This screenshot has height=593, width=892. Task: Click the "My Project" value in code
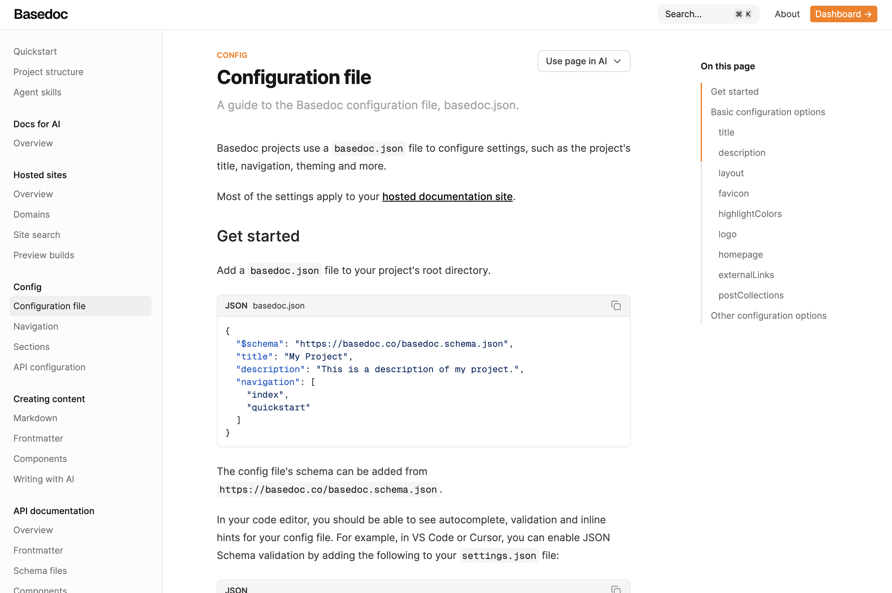316,357
